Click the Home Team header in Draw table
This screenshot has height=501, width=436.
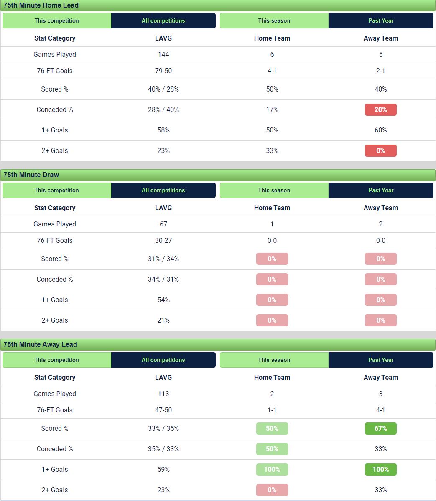point(272,208)
